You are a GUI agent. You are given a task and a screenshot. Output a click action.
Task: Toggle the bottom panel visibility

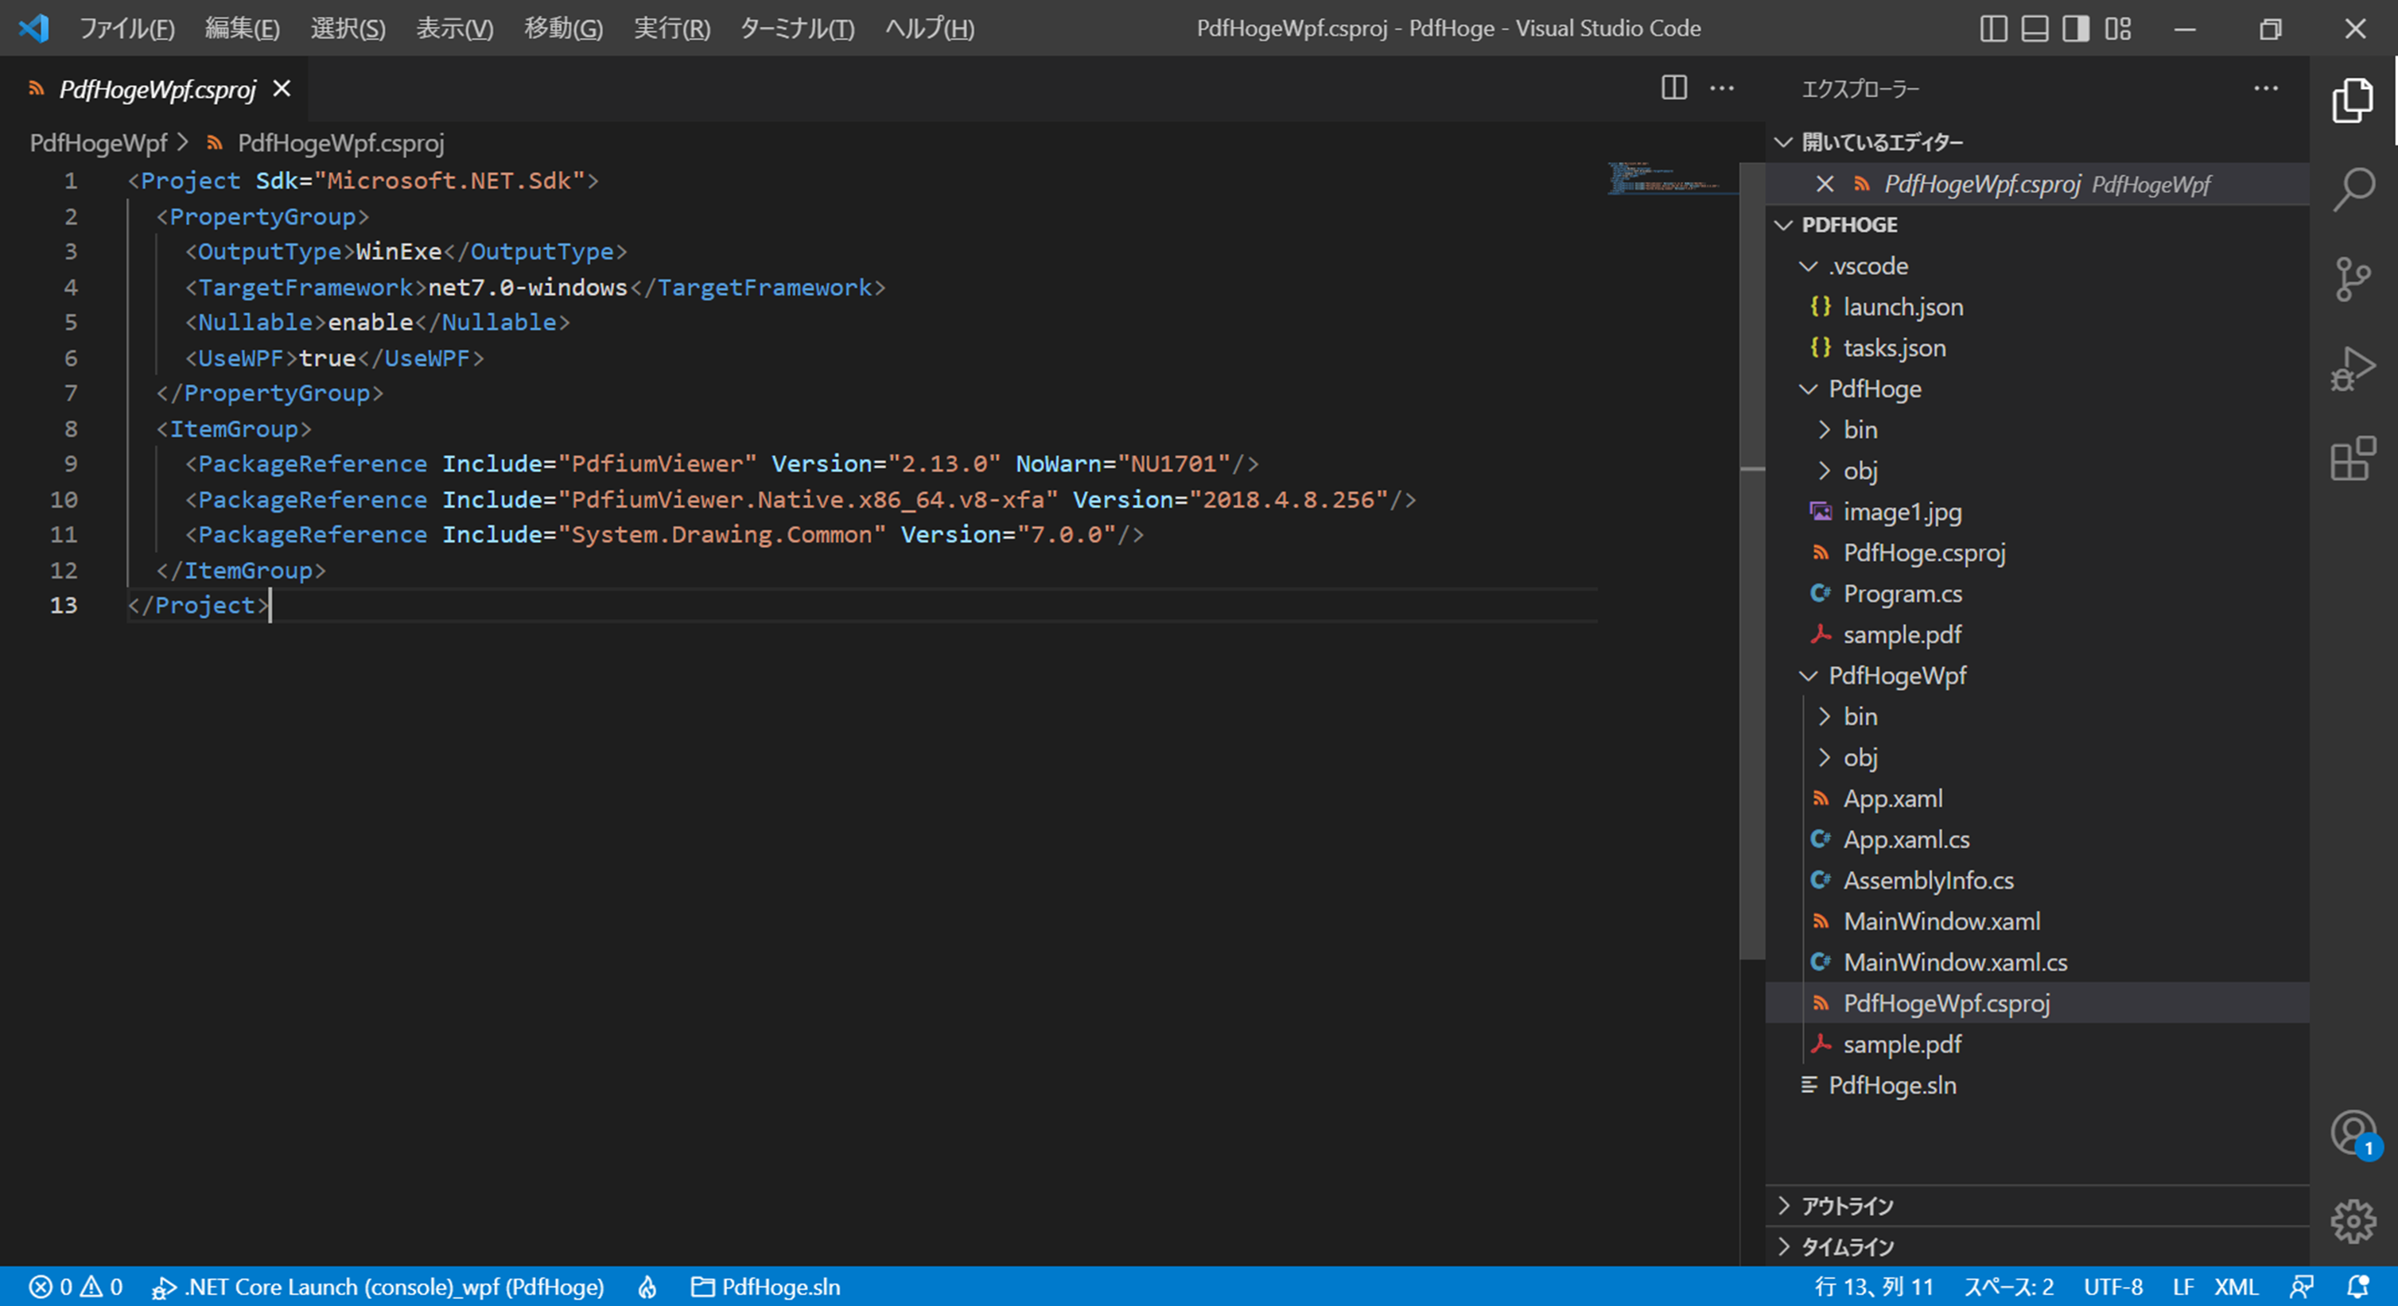coord(2034,29)
